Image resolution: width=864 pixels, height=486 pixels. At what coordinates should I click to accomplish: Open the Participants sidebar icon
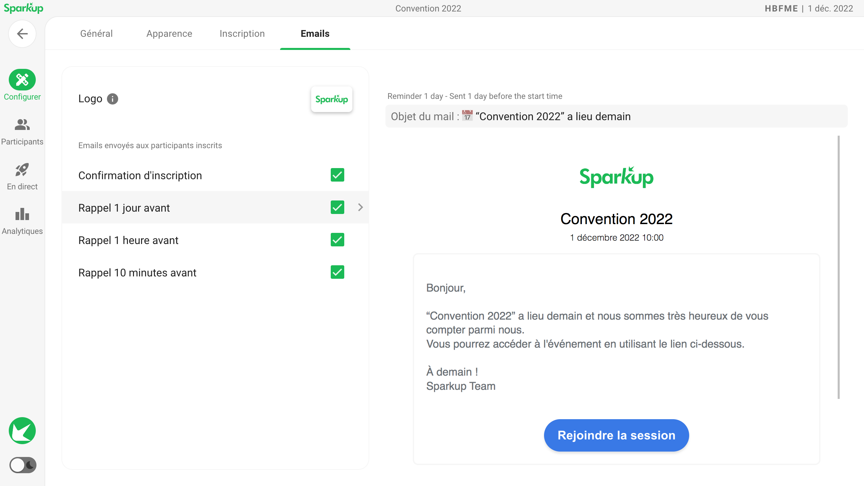tap(22, 125)
